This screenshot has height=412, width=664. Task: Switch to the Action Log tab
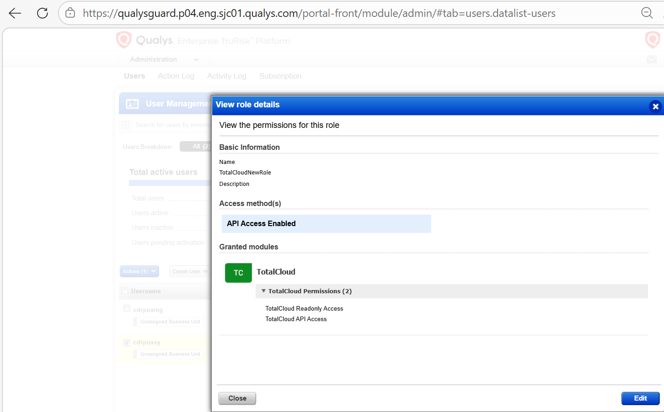176,76
